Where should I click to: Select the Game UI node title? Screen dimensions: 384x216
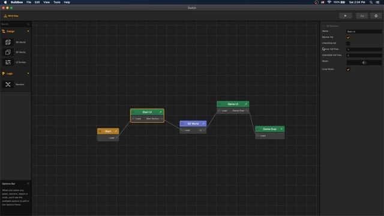pyautogui.click(x=233, y=104)
